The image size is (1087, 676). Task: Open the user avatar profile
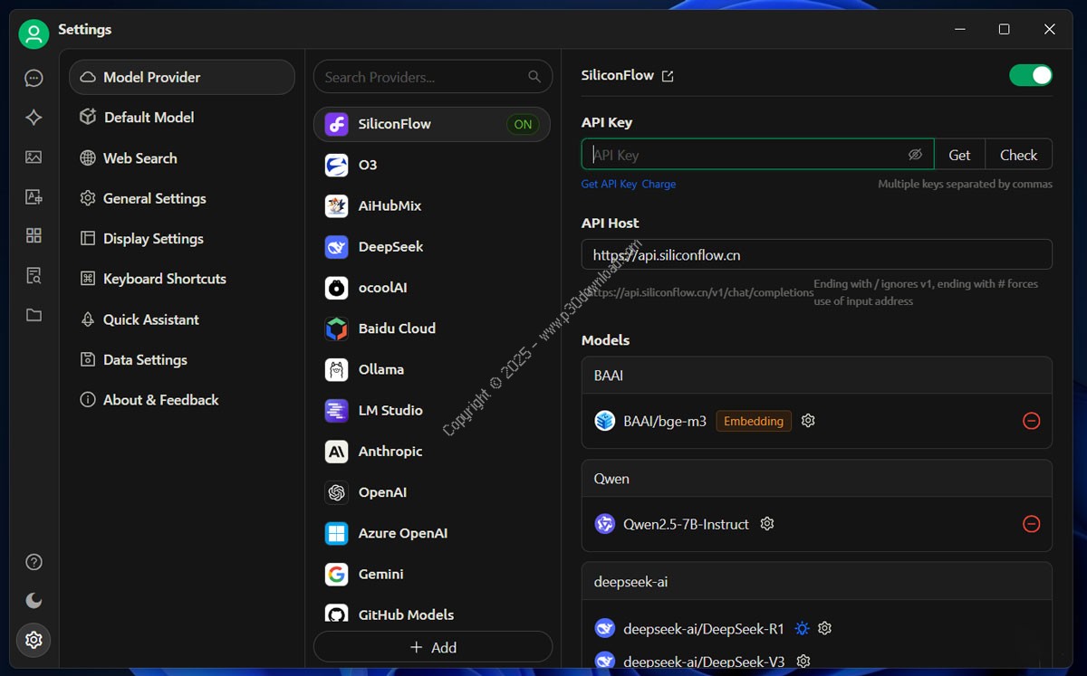[34, 34]
